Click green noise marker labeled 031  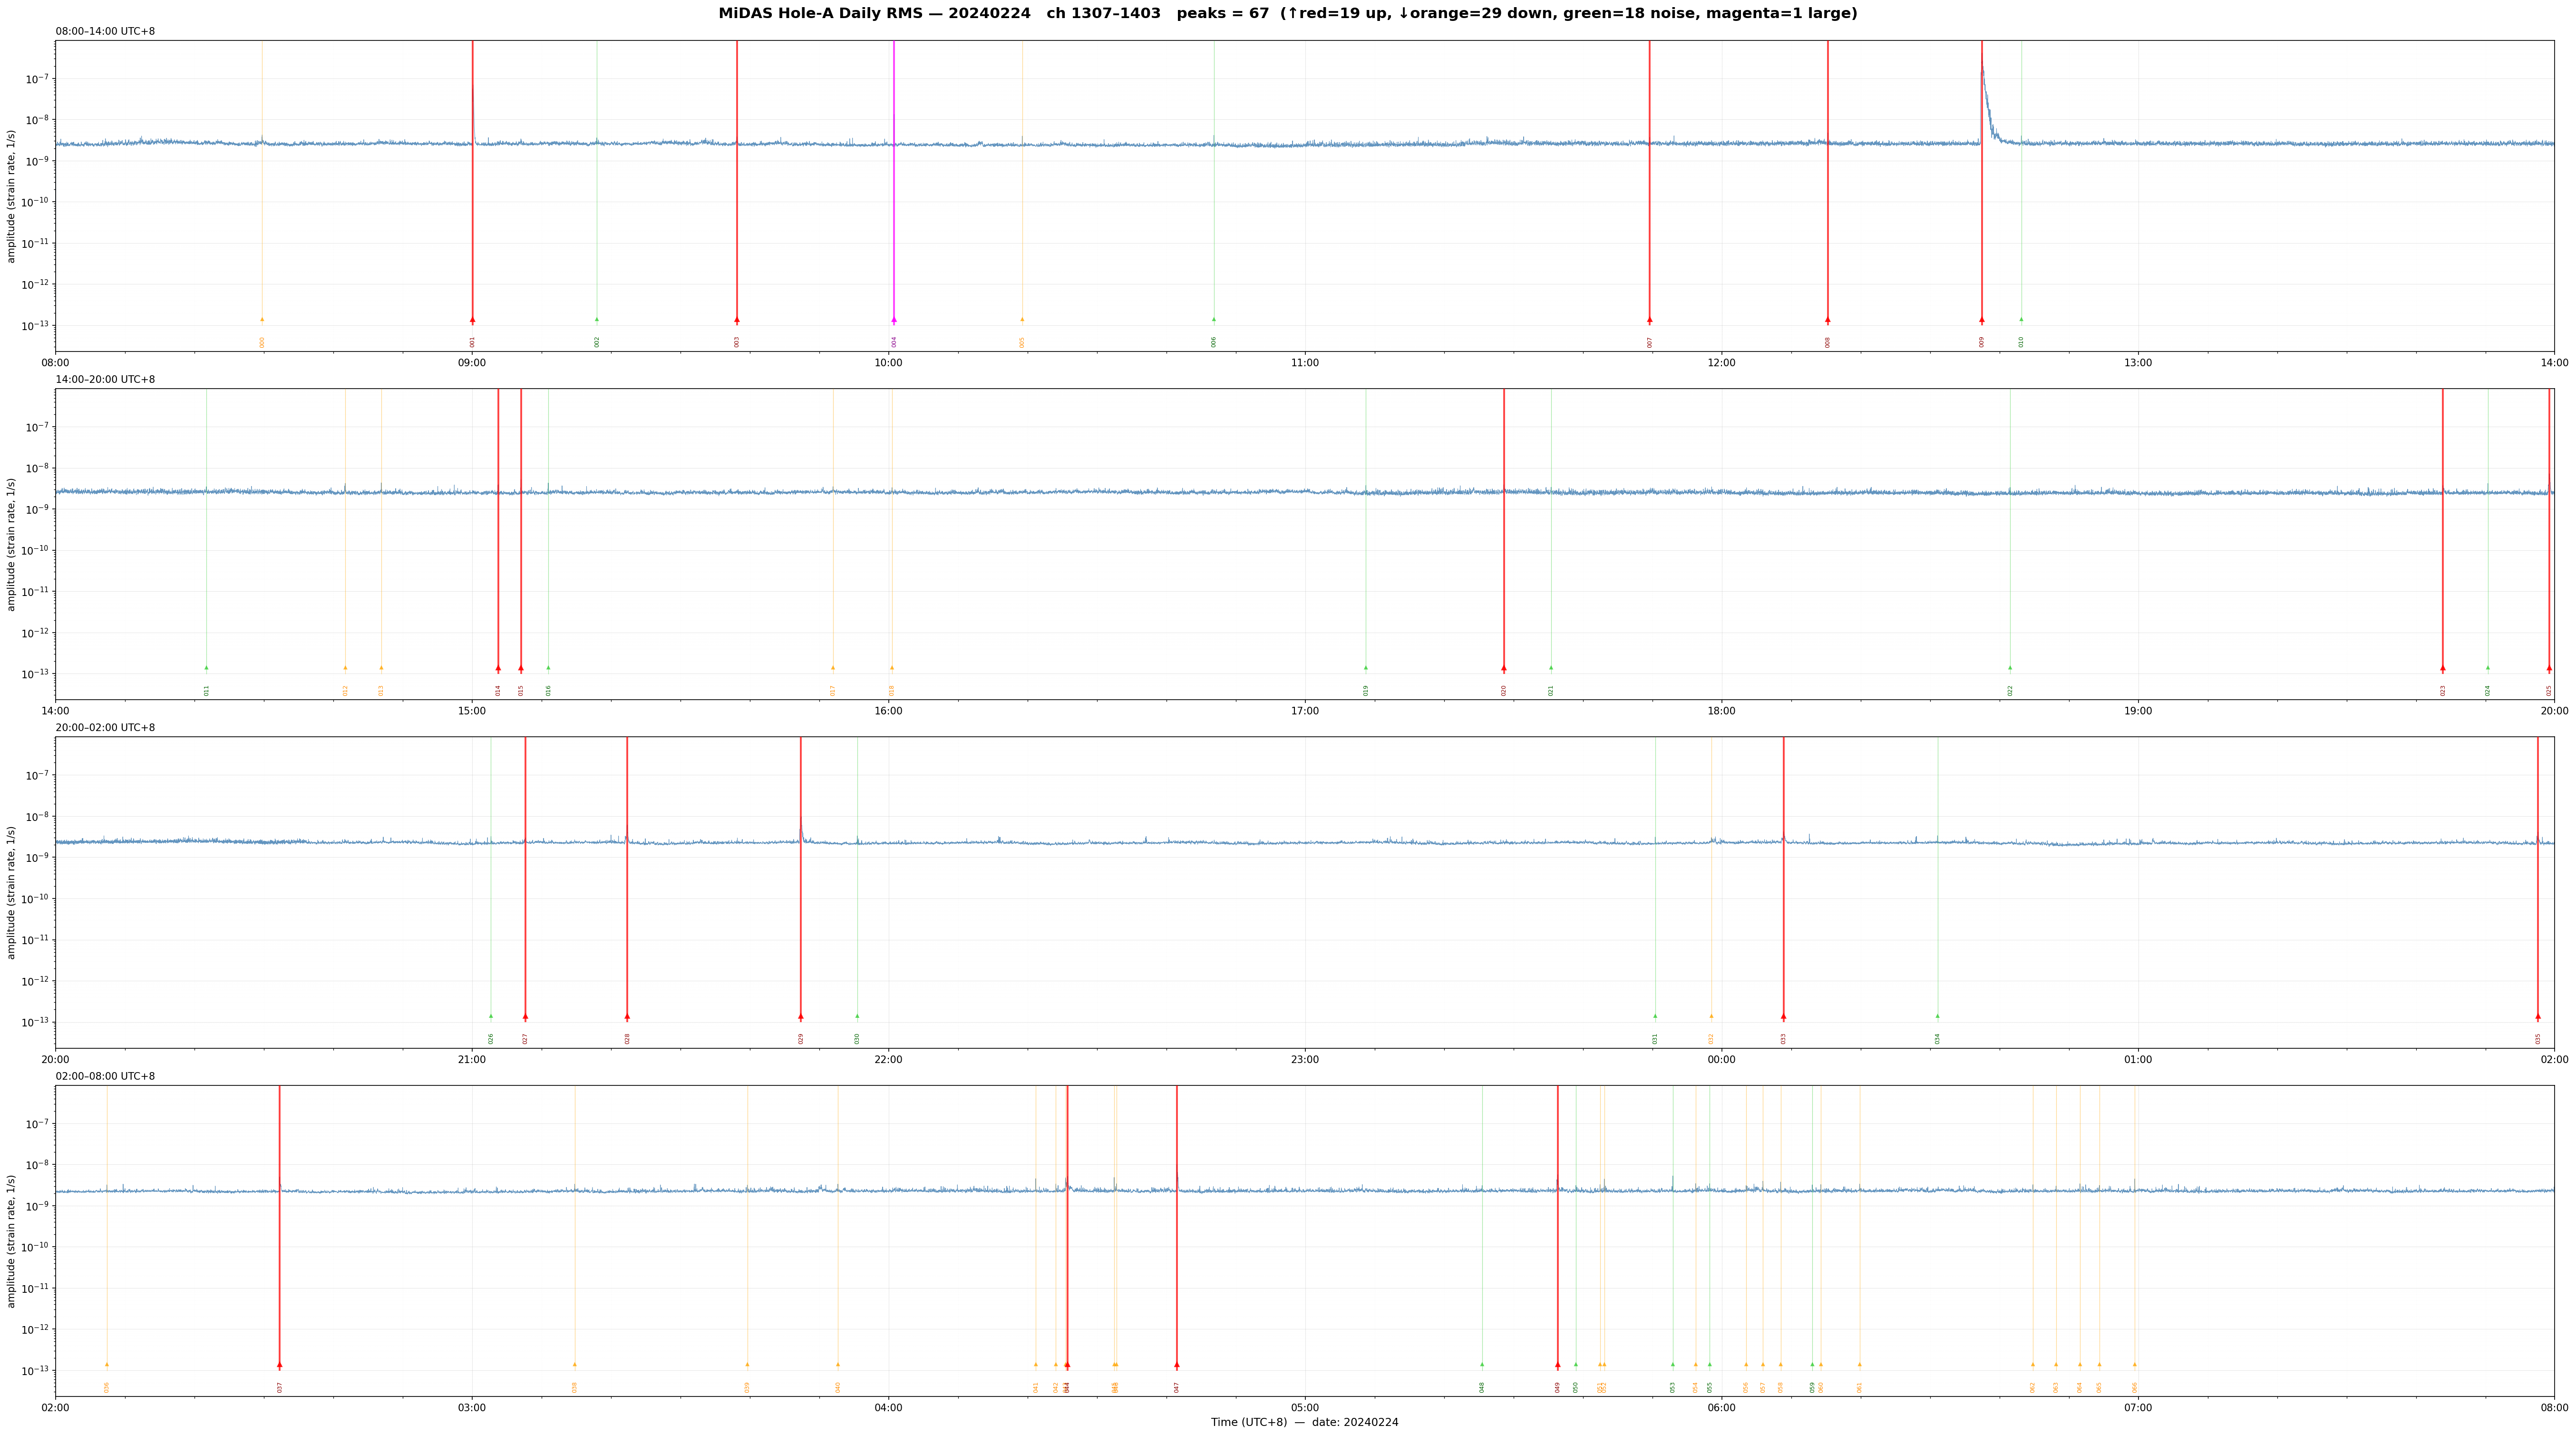[1655, 1016]
